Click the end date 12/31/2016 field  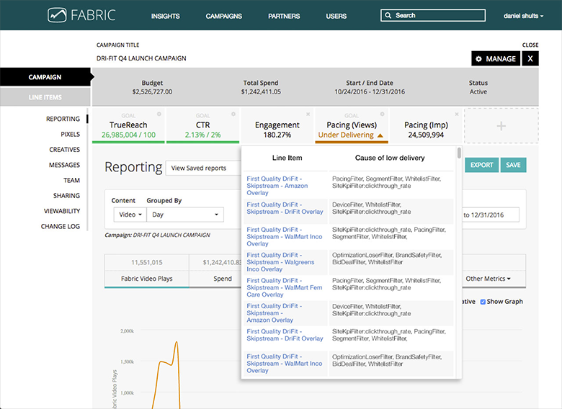pos(490,215)
